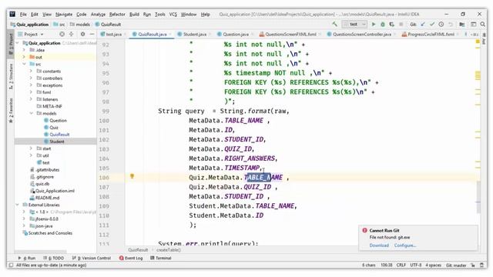Click the collapse-all icon in Project panel

(72, 34)
